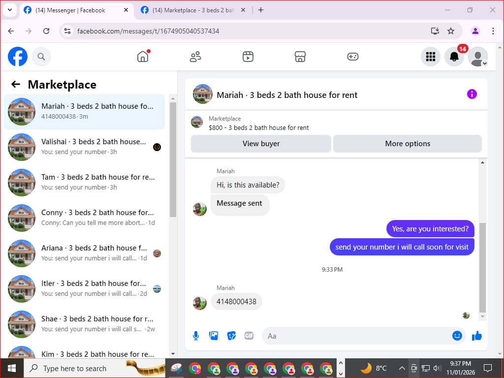Open Valishai conversation in chat list
The width and height of the screenshot is (504, 378).
click(85, 147)
